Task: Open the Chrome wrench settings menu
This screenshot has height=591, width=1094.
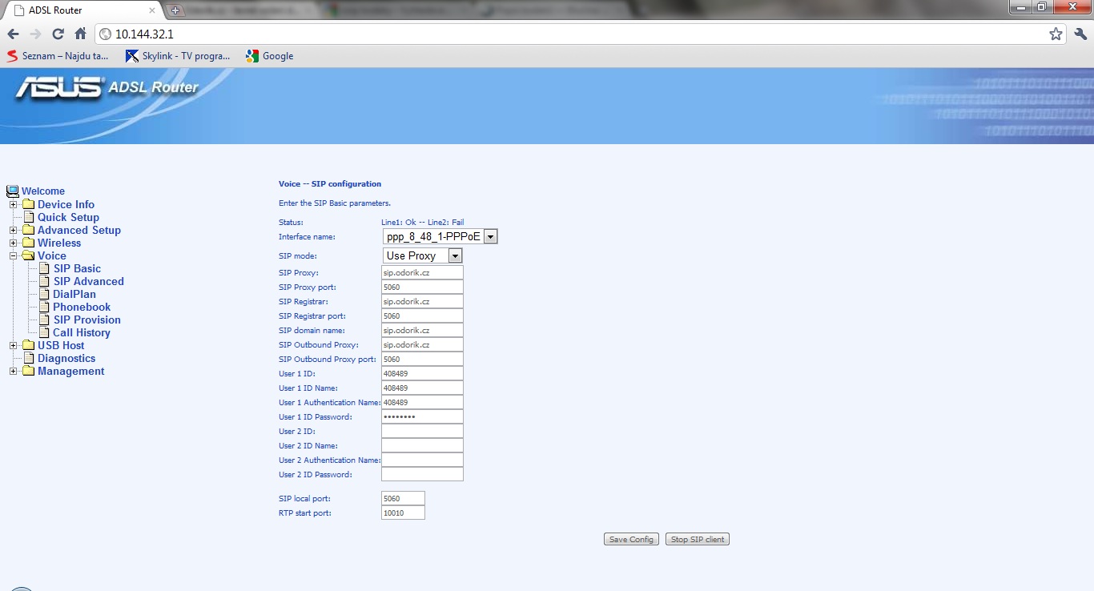Action: tap(1080, 34)
